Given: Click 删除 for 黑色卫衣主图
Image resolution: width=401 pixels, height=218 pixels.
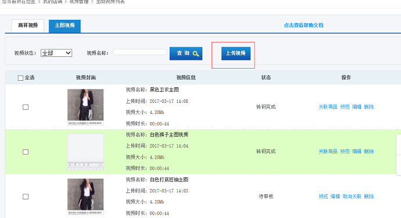Looking at the screenshot, I should point(369,107).
